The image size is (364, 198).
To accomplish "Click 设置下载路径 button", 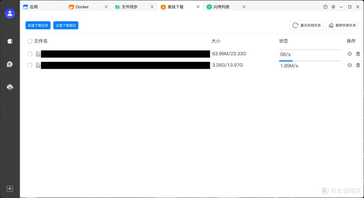I will (x=66, y=25).
